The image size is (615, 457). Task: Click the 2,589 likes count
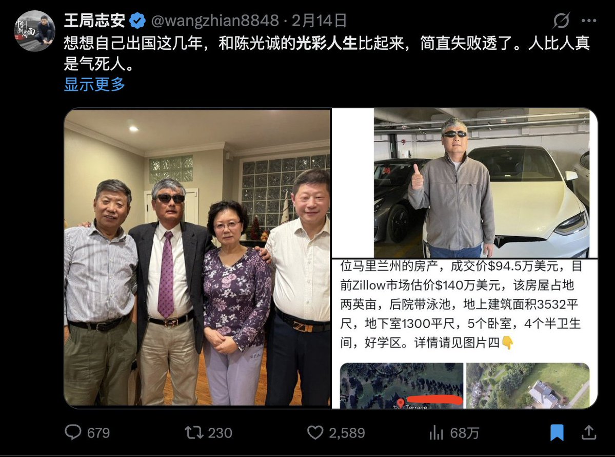pos(347,433)
